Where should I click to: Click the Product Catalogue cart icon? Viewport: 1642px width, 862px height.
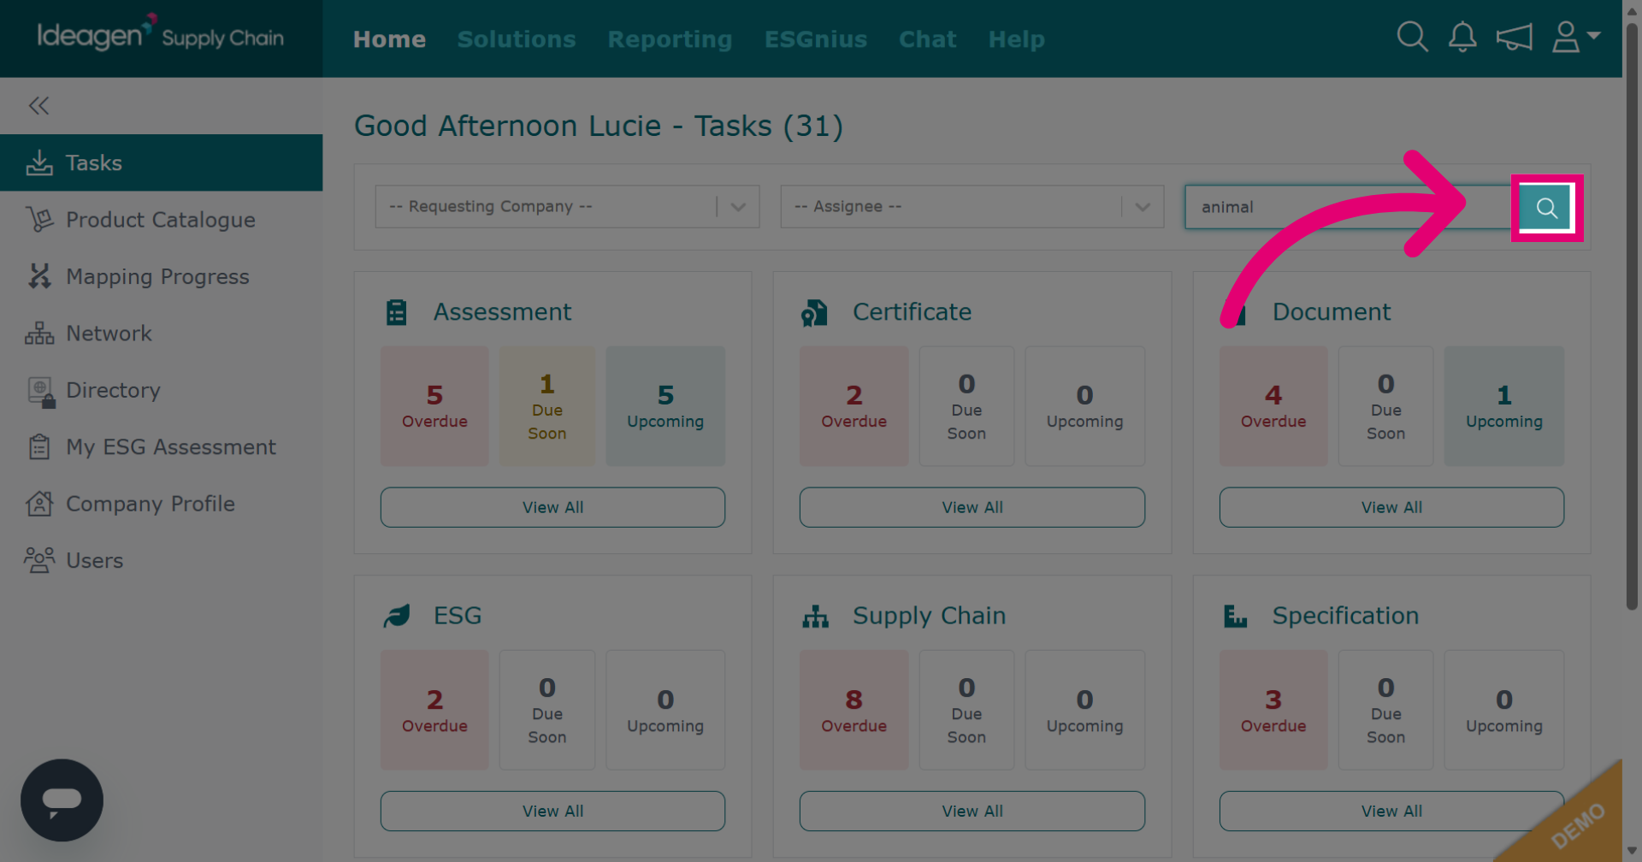(39, 220)
